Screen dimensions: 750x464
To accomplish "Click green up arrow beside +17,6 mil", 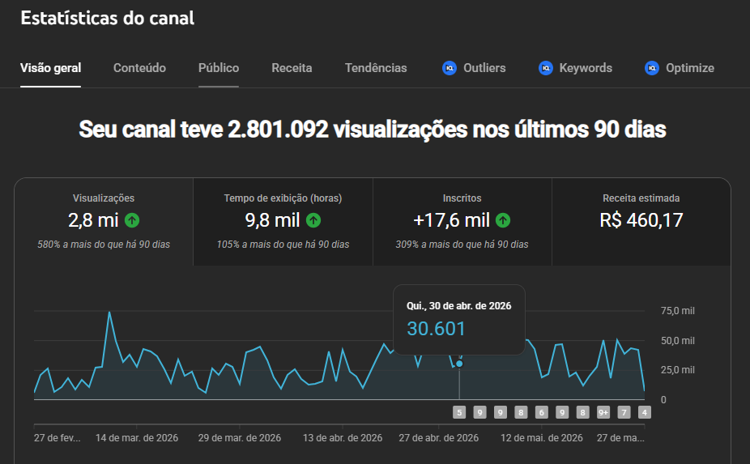I will (503, 220).
